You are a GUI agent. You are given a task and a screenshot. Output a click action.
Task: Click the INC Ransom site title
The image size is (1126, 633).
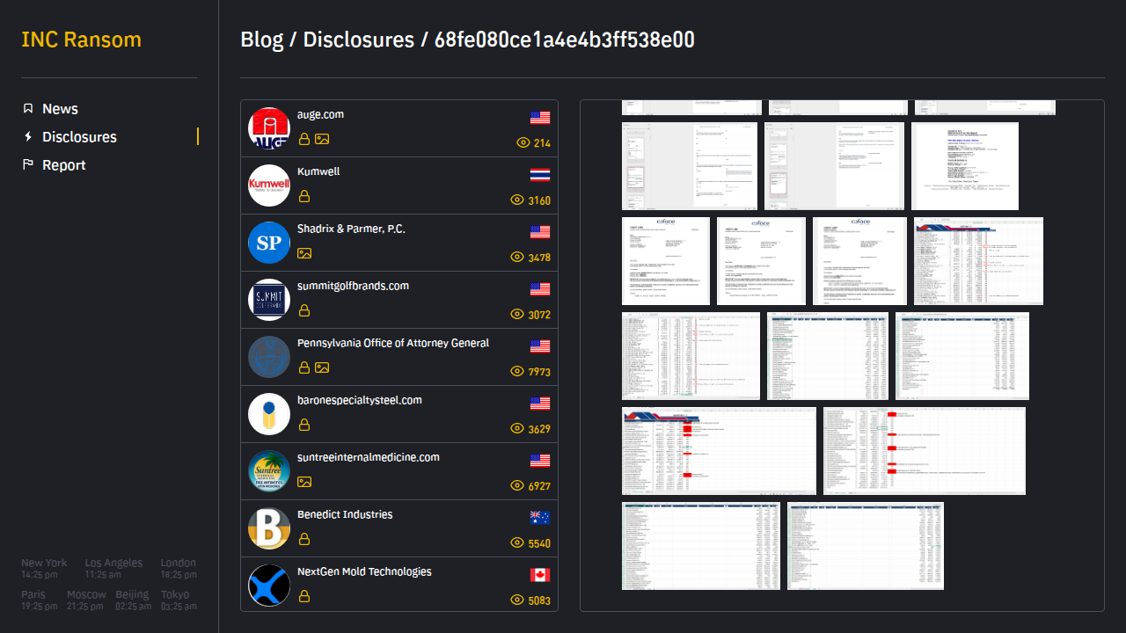click(x=81, y=40)
